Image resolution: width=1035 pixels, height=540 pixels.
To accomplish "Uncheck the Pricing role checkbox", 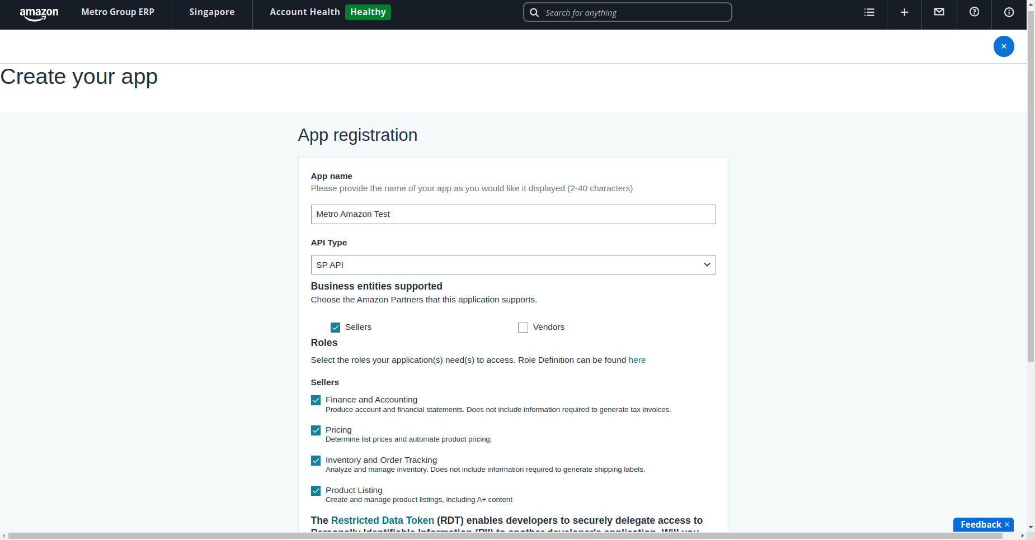I will pyautogui.click(x=316, y=430).
